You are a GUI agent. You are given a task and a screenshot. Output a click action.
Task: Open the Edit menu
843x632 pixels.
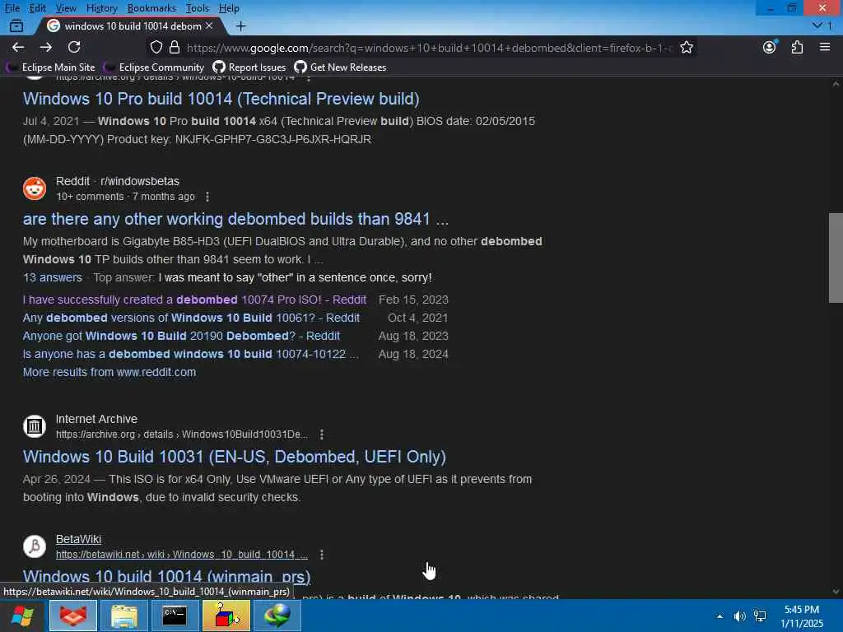(37, 8)
